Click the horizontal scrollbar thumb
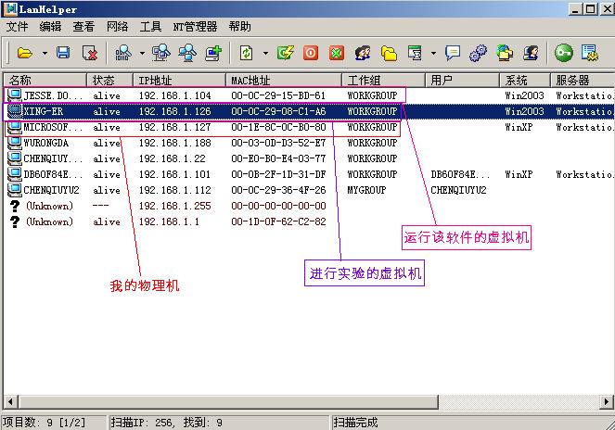Viewport: 615px width, 430px height. 227,401
